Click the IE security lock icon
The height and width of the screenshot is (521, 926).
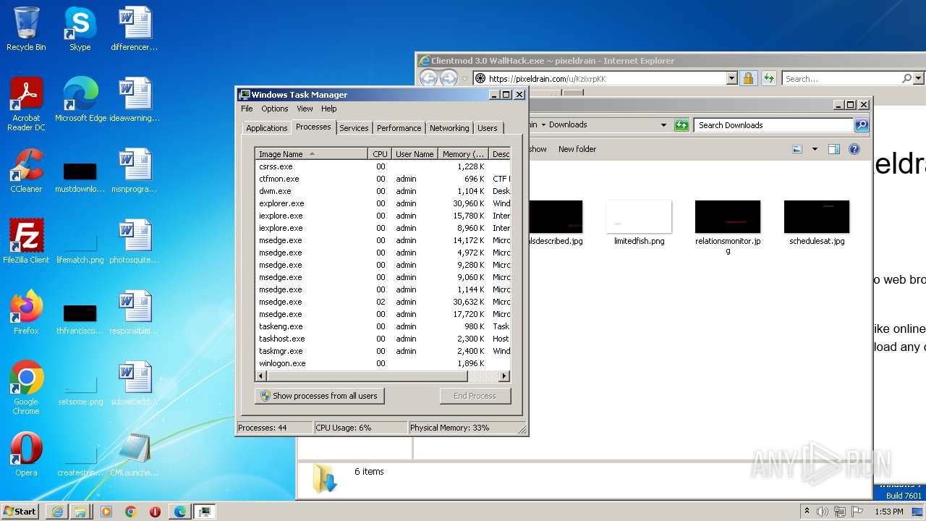[748, 78]
